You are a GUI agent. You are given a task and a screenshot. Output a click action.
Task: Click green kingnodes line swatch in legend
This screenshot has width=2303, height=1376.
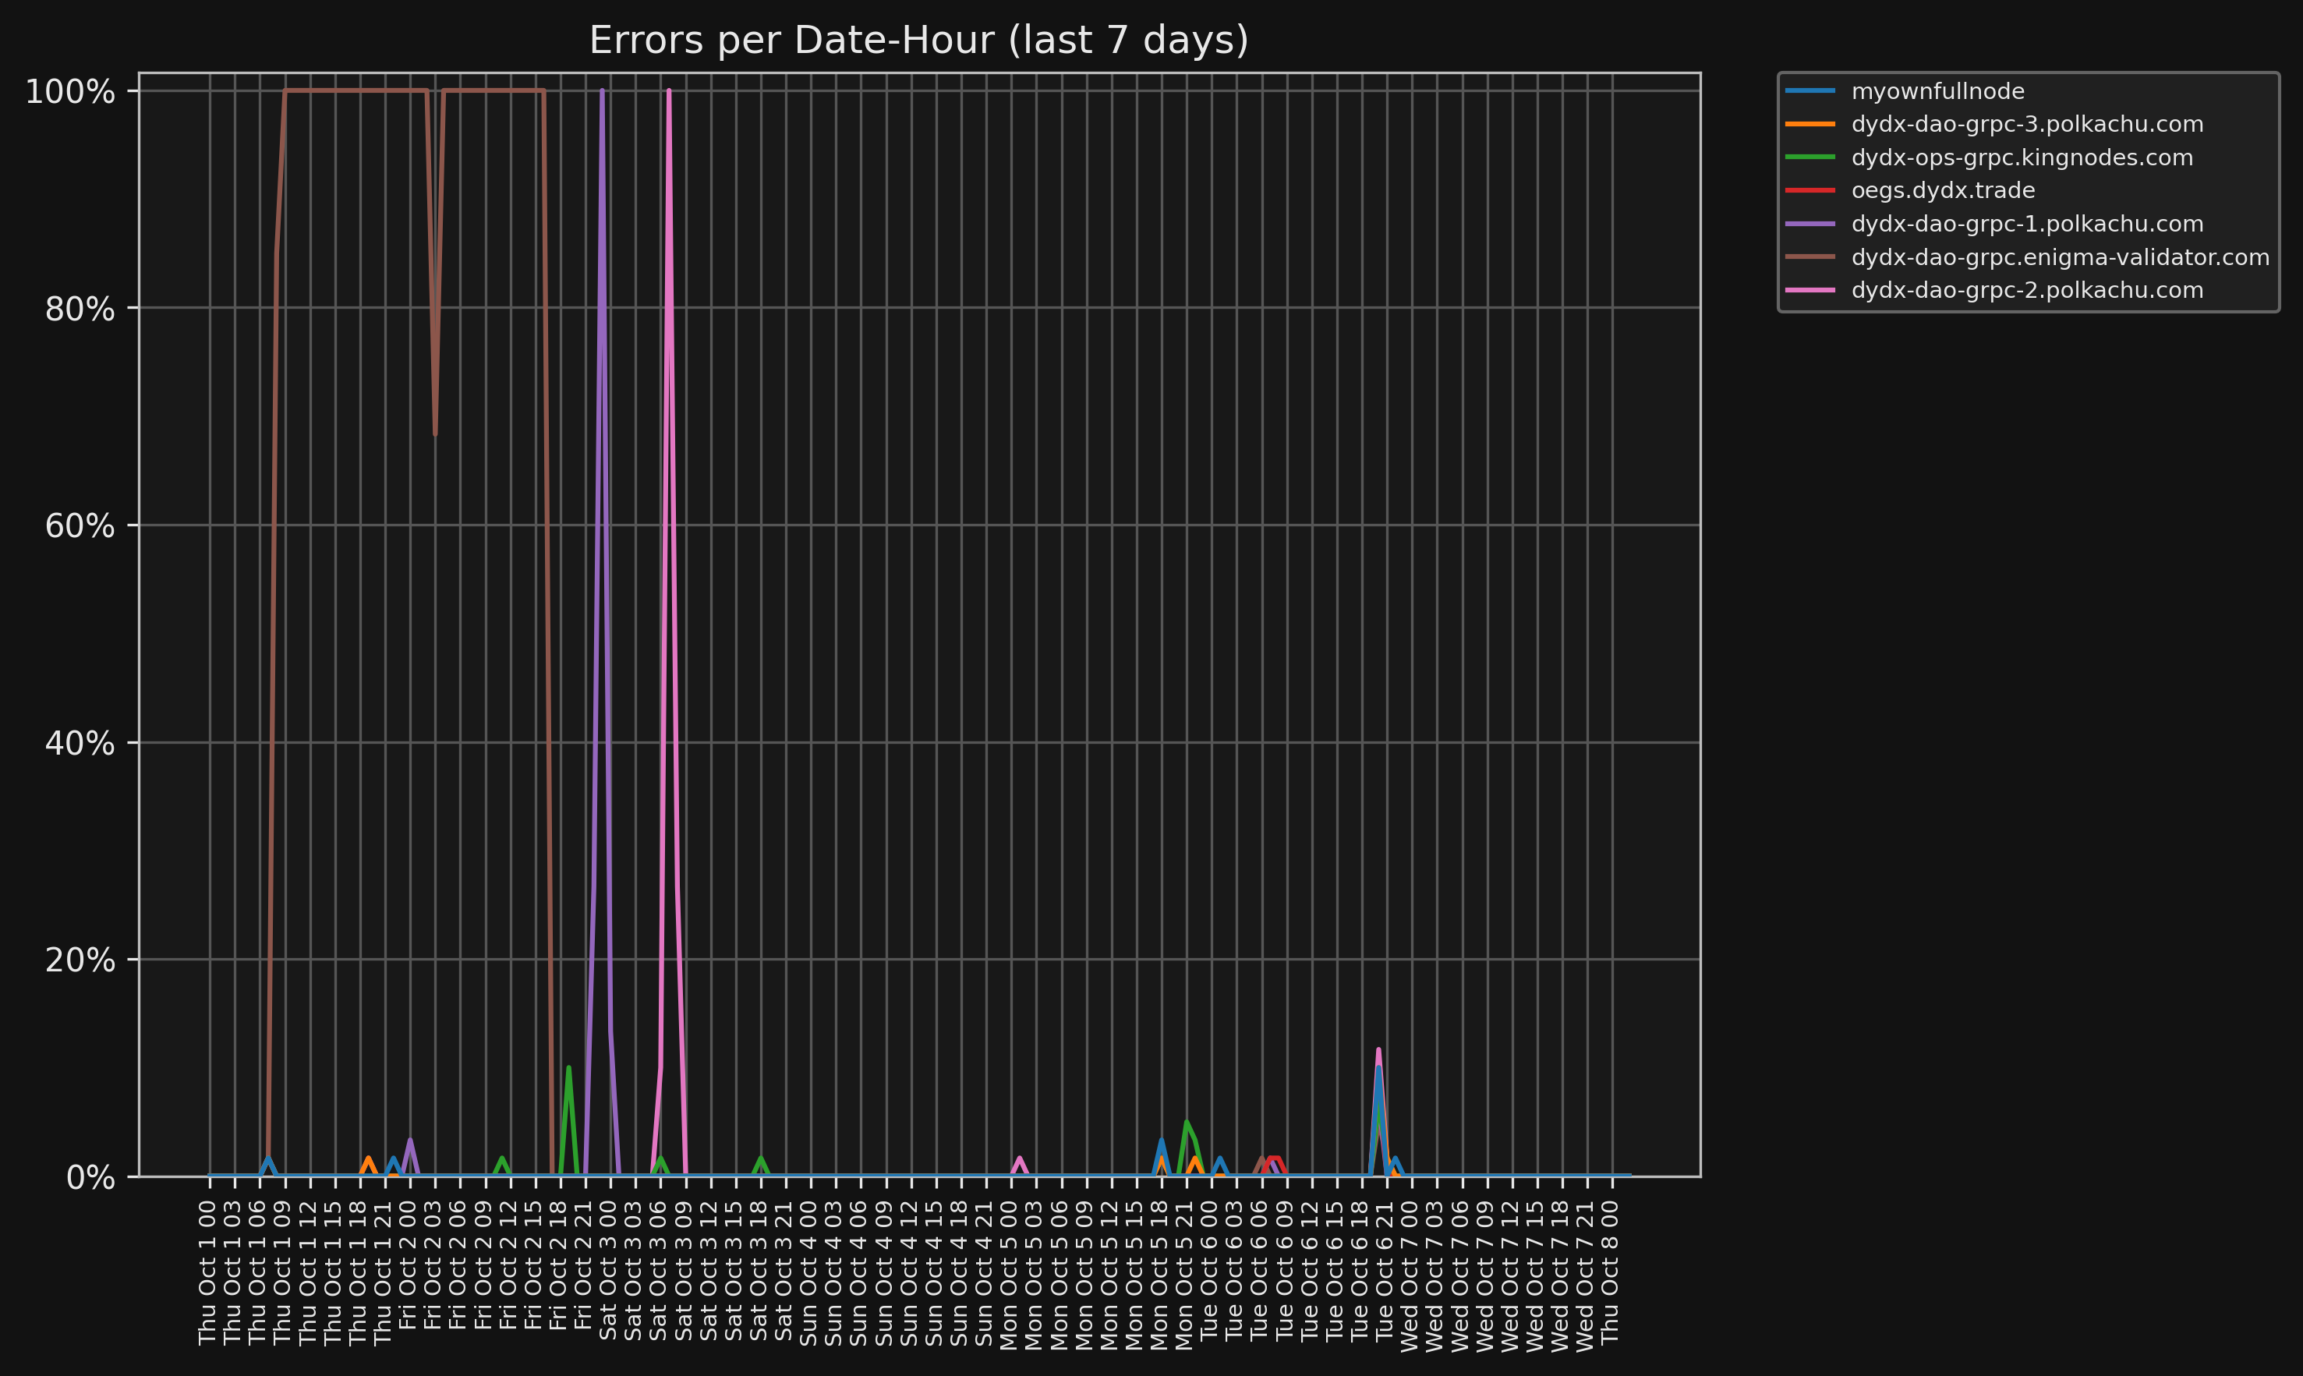coord(1809,157)
